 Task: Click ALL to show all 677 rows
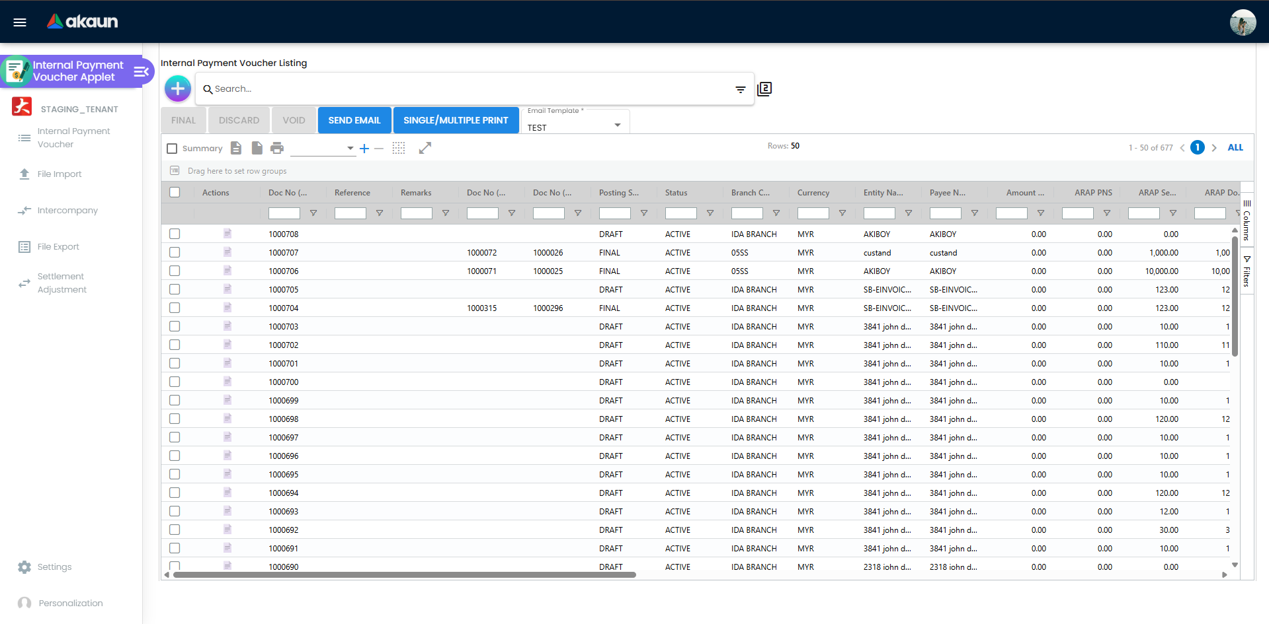tap(1235, 147)
